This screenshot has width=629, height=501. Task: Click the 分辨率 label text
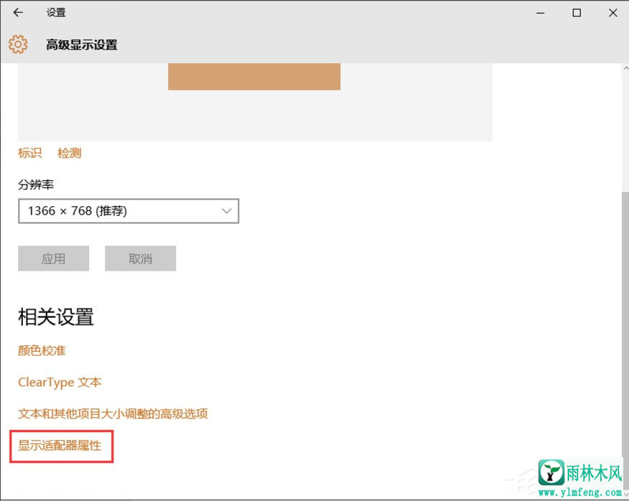[x=36, y=184]
